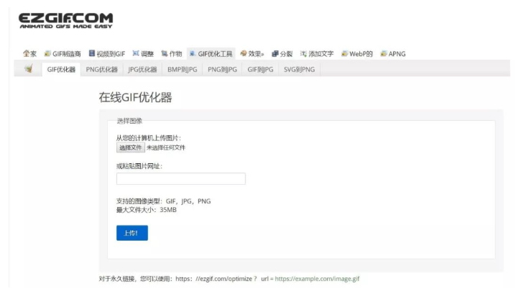Open the APNG menu item

tap(393, 54)
